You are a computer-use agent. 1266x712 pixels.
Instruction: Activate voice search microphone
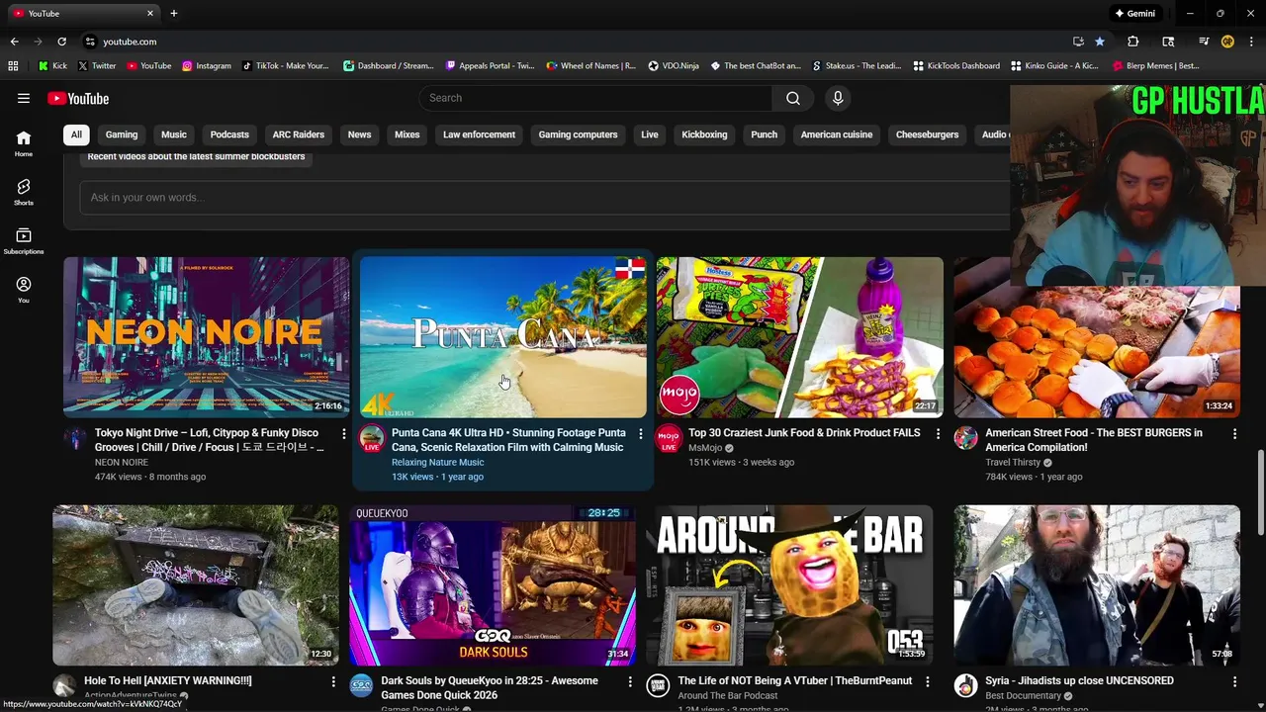pyautogui.click(x=838, y=98)
